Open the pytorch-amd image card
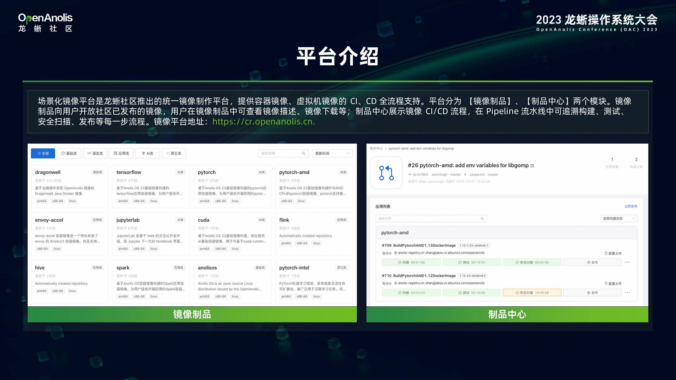This screenshot has width=676, height=380. 314,186
